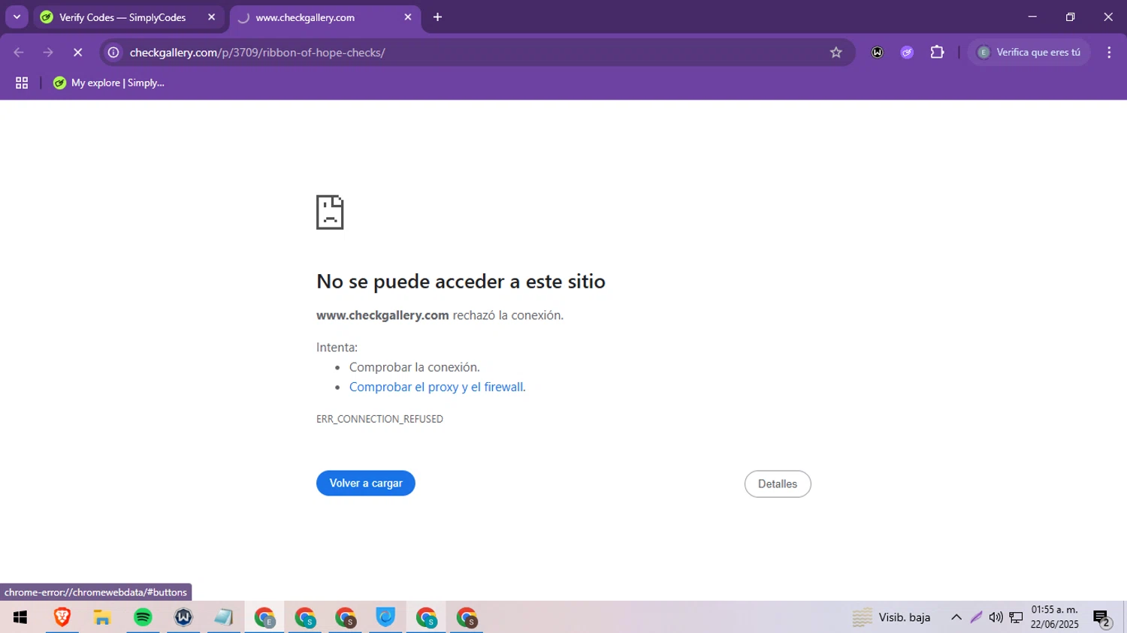Screen dimensions: 1127x633
Task: Go forward to next page
Action: point(48,53)
